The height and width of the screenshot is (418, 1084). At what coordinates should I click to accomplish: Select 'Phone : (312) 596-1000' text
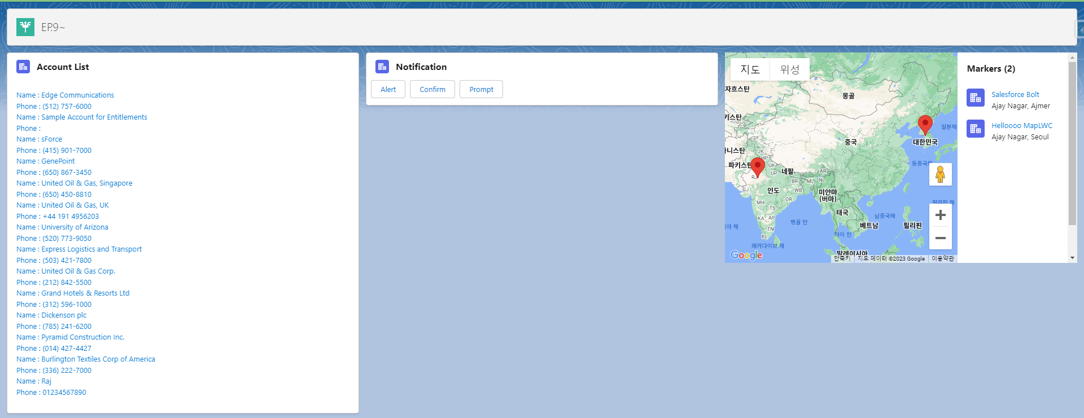pos(54,304)
